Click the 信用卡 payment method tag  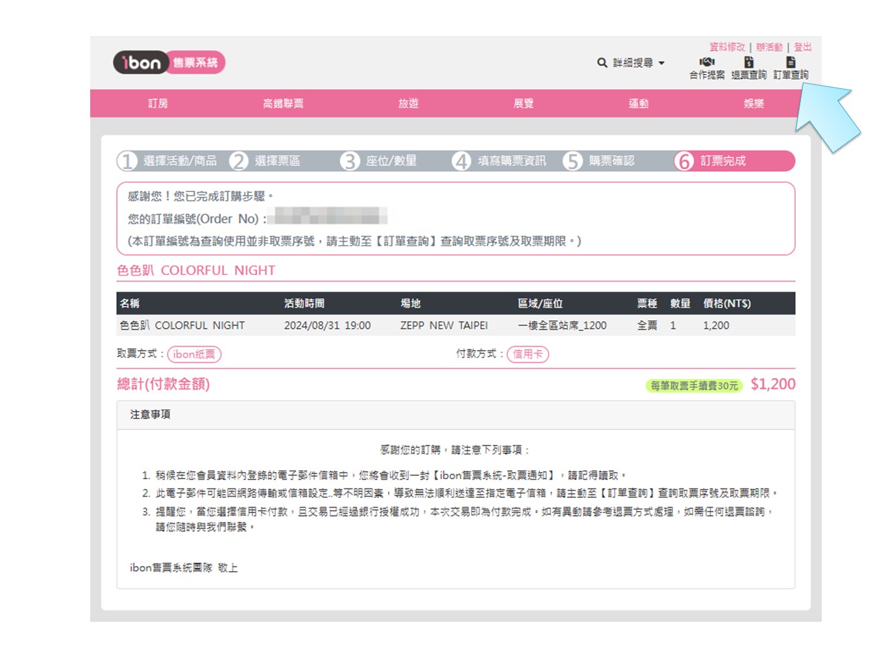pos(528,354)
